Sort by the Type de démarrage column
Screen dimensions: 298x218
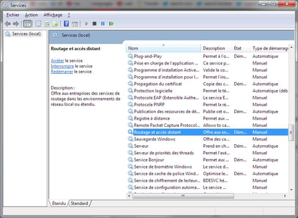click(x=270, y=48)
